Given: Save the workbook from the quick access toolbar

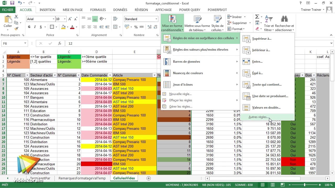Looking at the screenshot, I should [12, 3].
